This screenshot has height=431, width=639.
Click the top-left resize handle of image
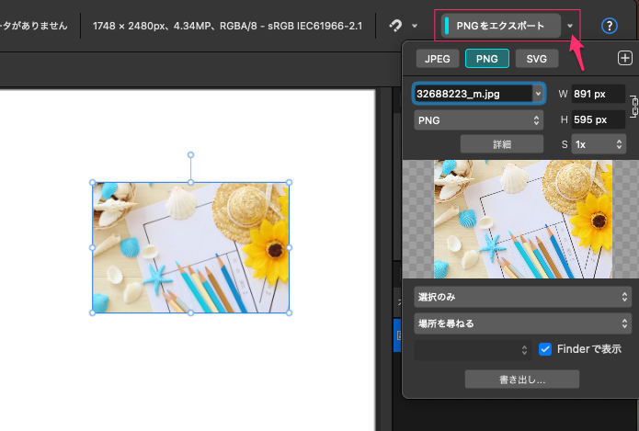(x=92, y=182)
